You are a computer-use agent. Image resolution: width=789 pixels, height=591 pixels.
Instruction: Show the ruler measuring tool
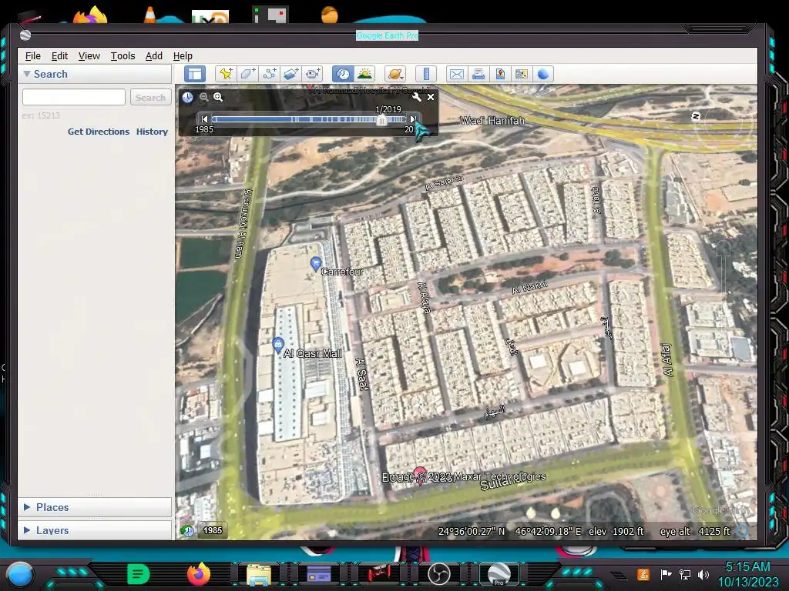coord(425,75)
